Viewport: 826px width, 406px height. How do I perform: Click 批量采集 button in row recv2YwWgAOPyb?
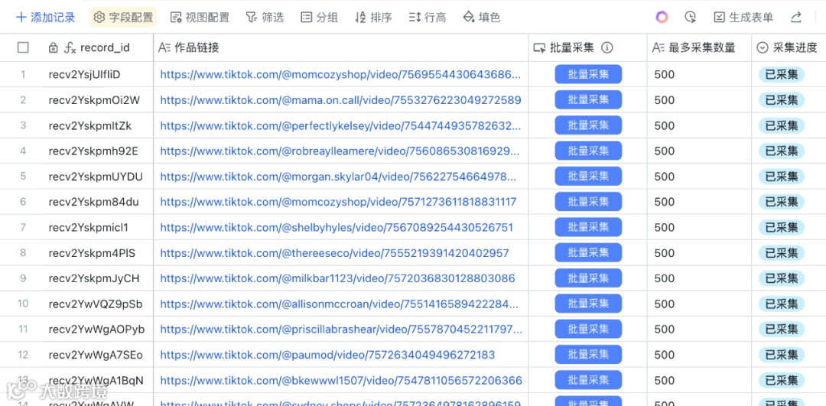pos(588,329)
